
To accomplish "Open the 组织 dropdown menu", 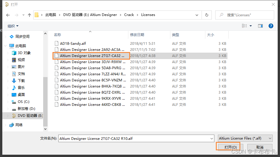I will pos(13,26).
